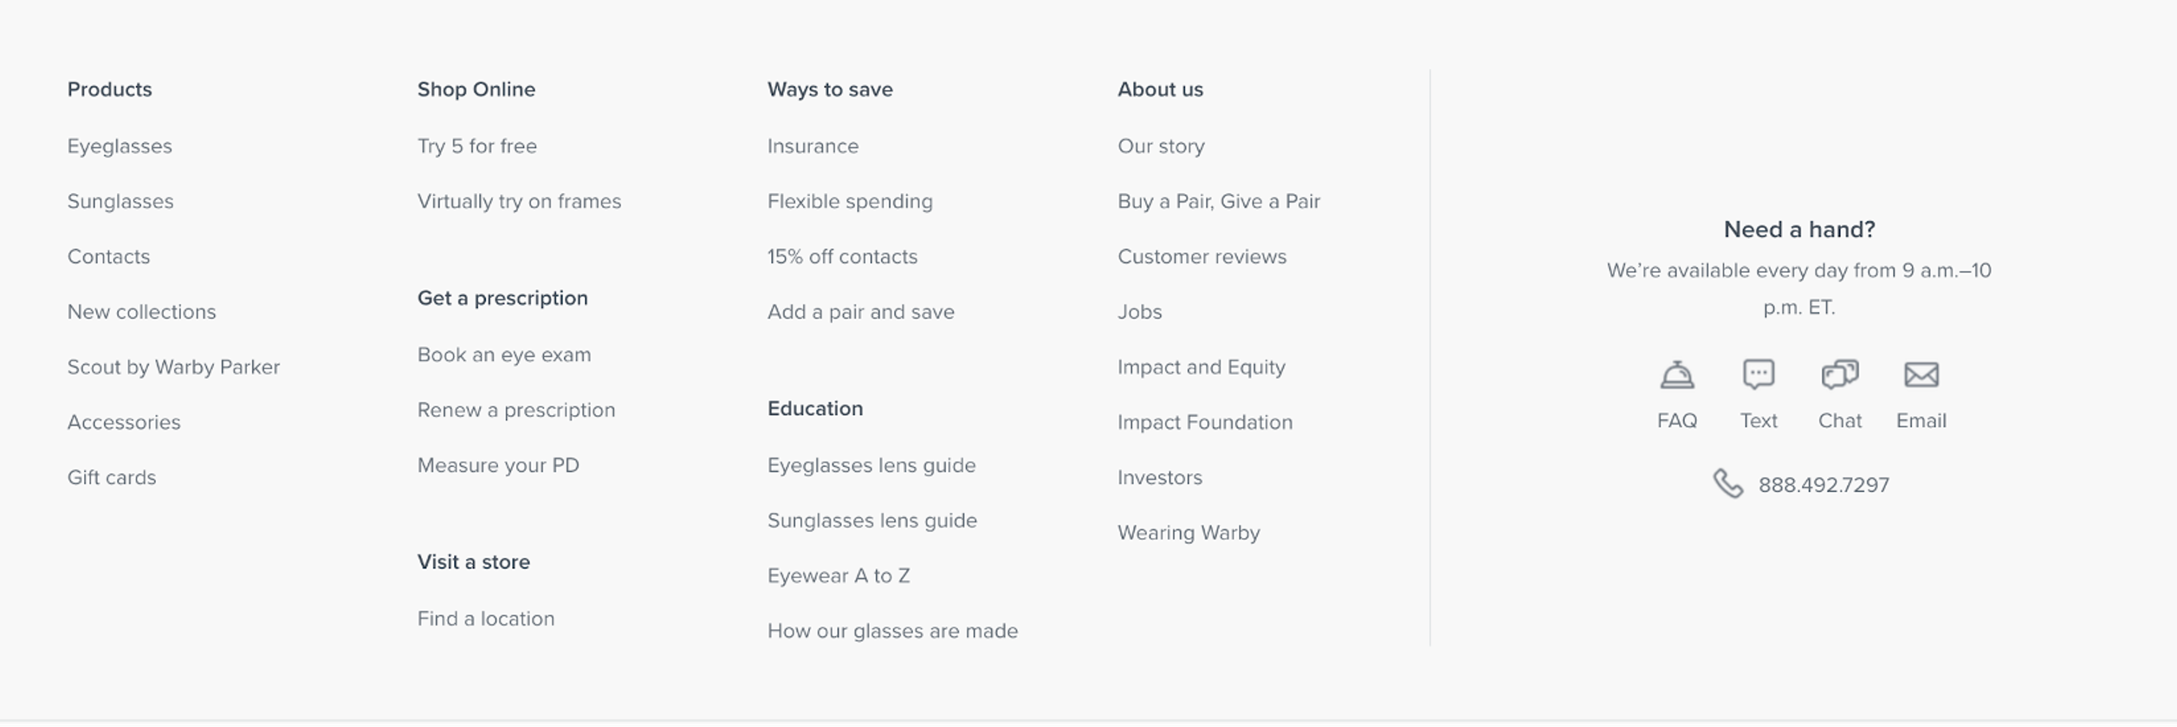The image size is (2177, 727).
Task: View the Eyeglasses lens guide
Action: [x=871, y=464]
